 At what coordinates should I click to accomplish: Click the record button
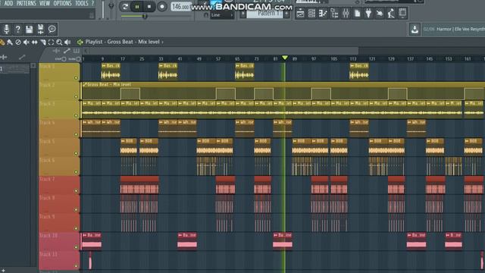(x=161, y=7)
